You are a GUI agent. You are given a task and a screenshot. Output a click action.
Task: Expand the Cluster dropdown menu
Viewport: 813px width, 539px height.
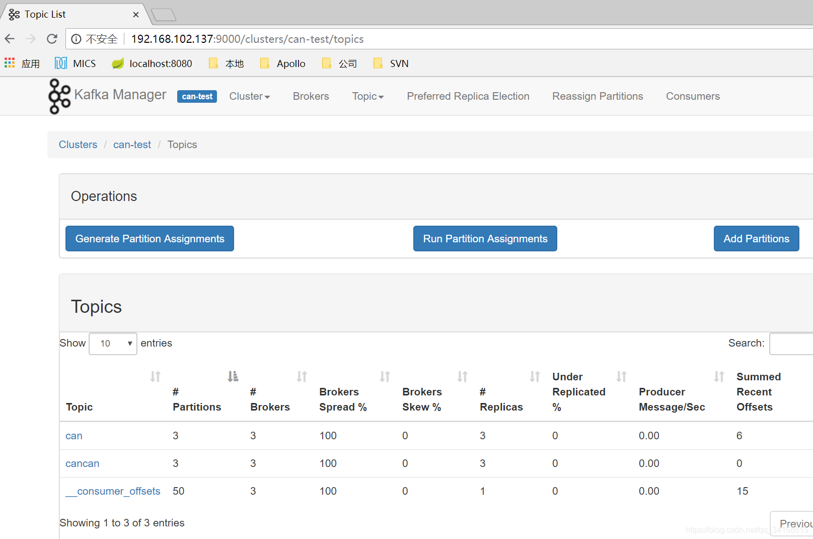[x=250, y=96]
